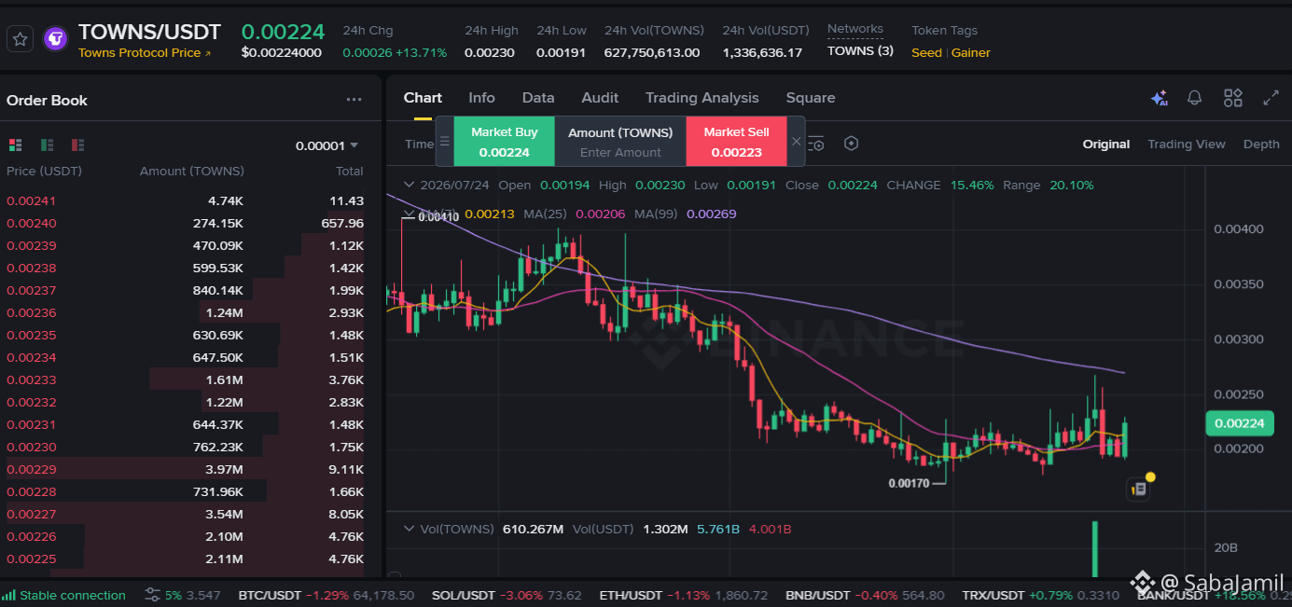Switch to the Chart tab

click(x=423, y=98)
